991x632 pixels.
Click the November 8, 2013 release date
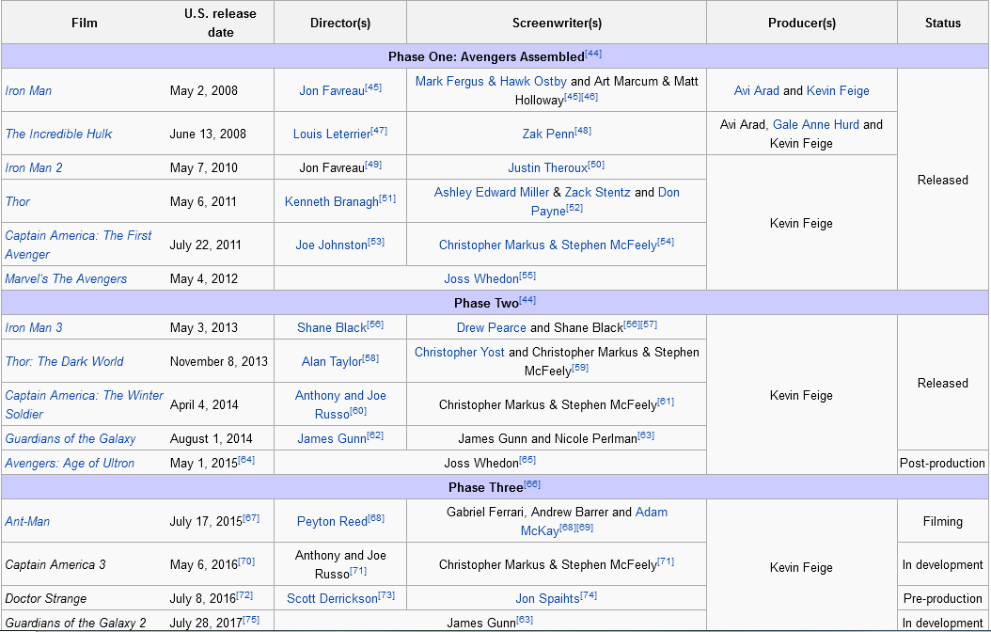point(219,361)
